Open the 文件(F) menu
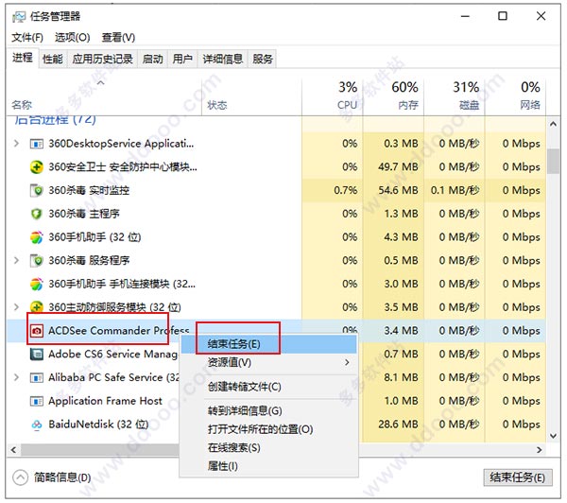 click(27, 37)
